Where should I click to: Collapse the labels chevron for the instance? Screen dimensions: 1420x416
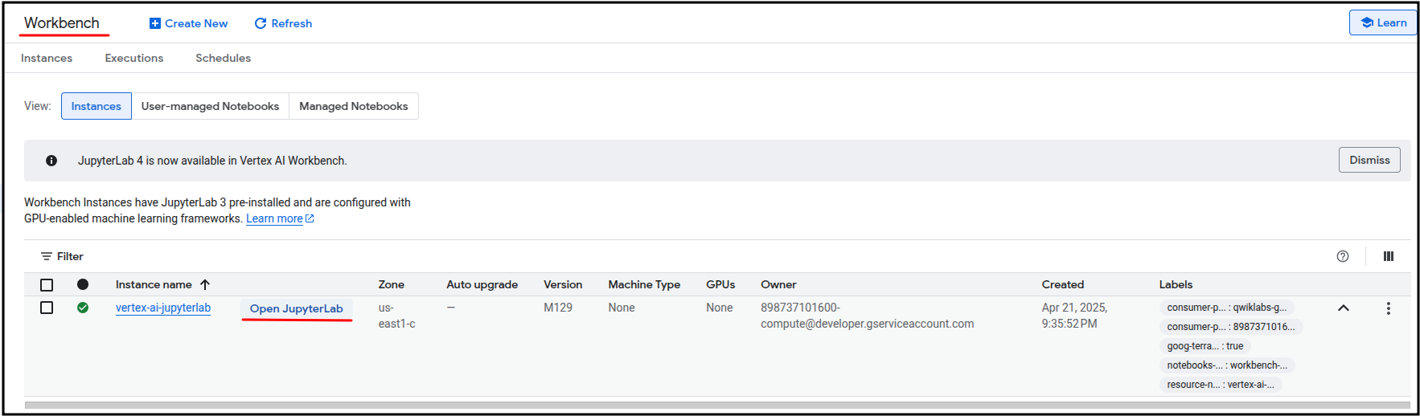coord(1344,308)
